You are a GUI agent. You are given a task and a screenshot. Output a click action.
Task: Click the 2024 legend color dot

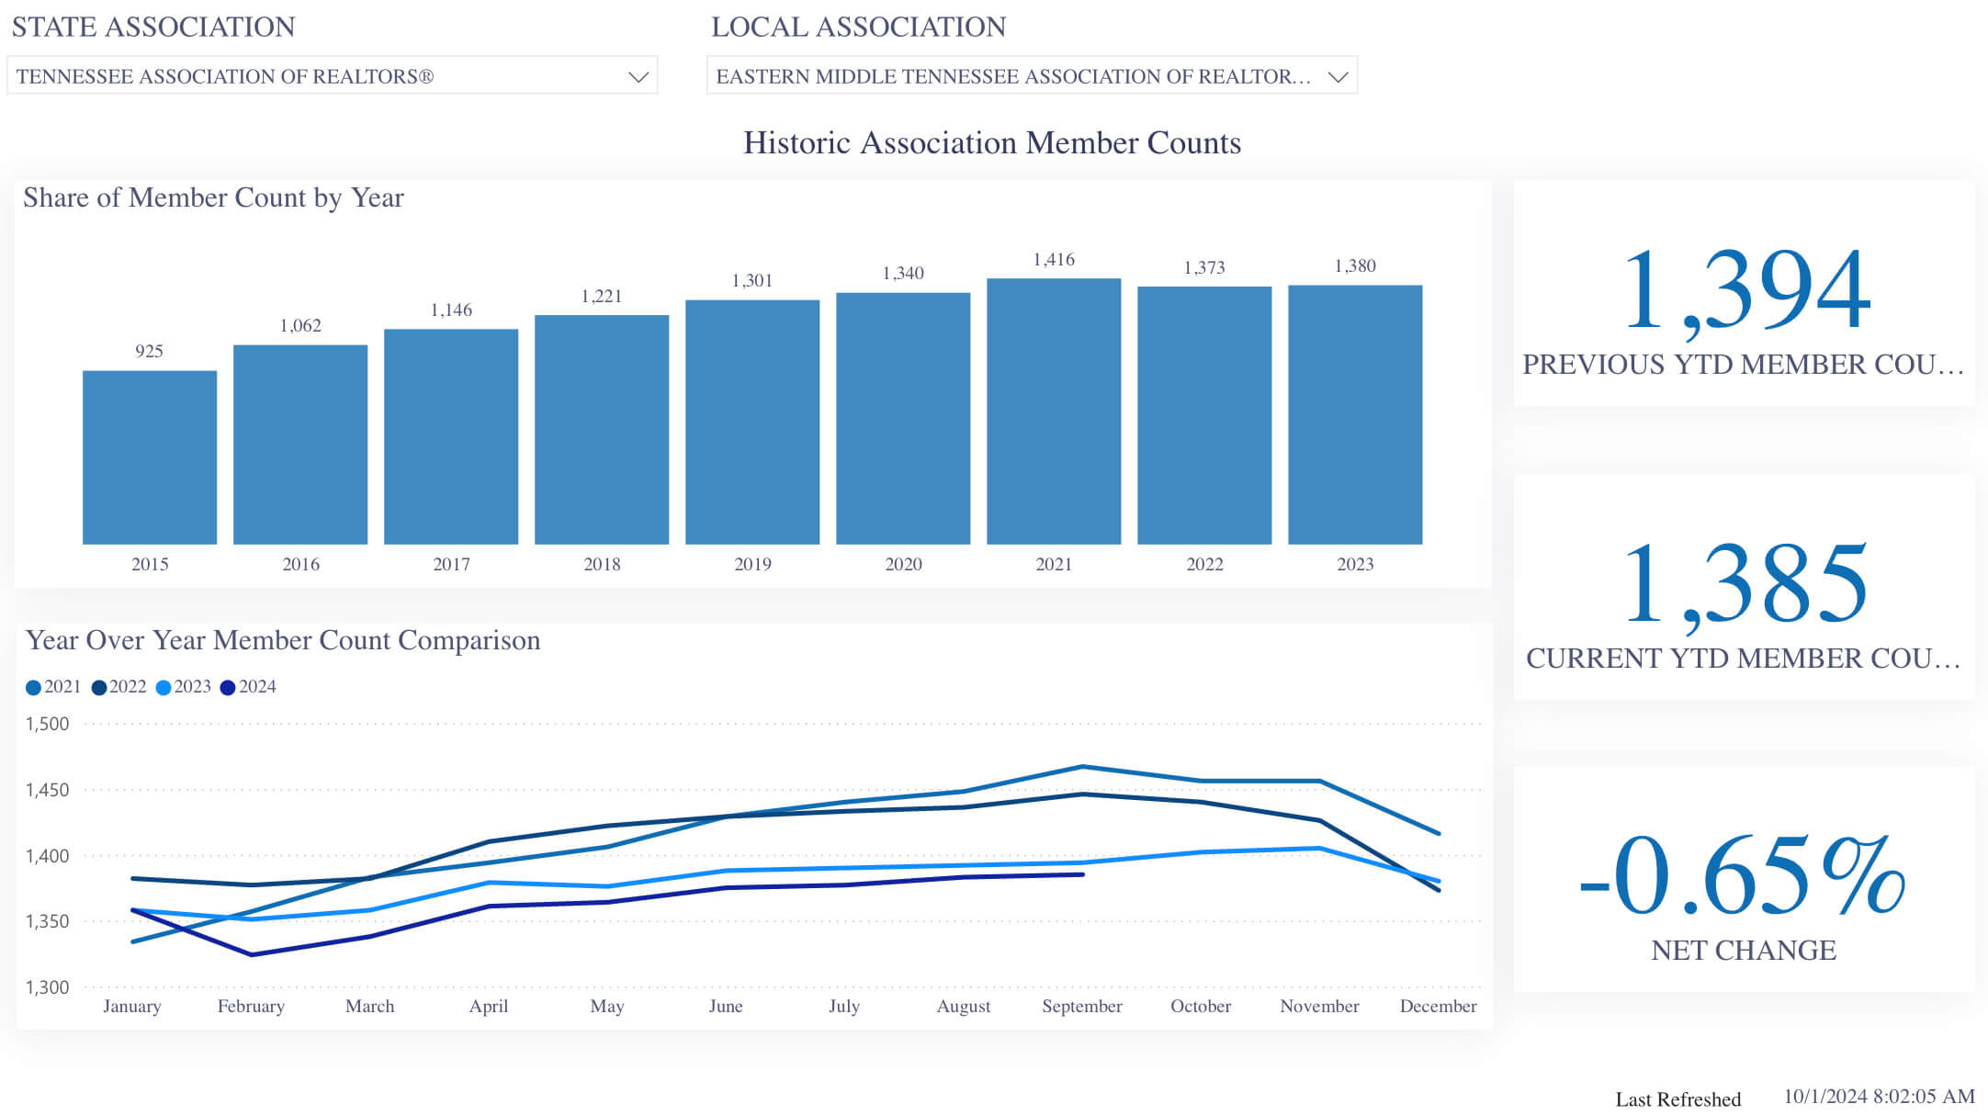228,688
